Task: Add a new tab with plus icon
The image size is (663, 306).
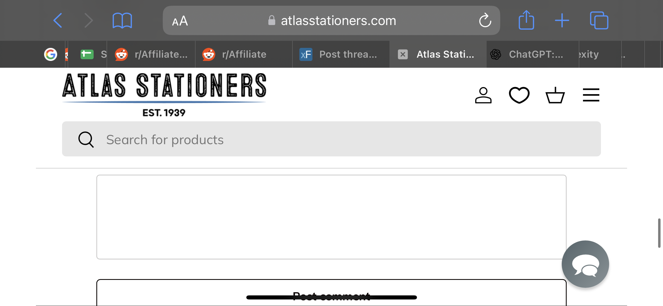Action: pos(562,20)
